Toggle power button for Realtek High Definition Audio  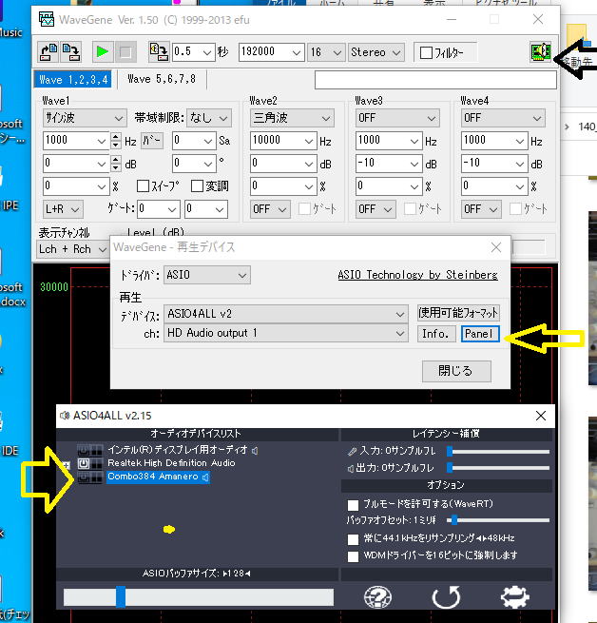click(84, 463)
